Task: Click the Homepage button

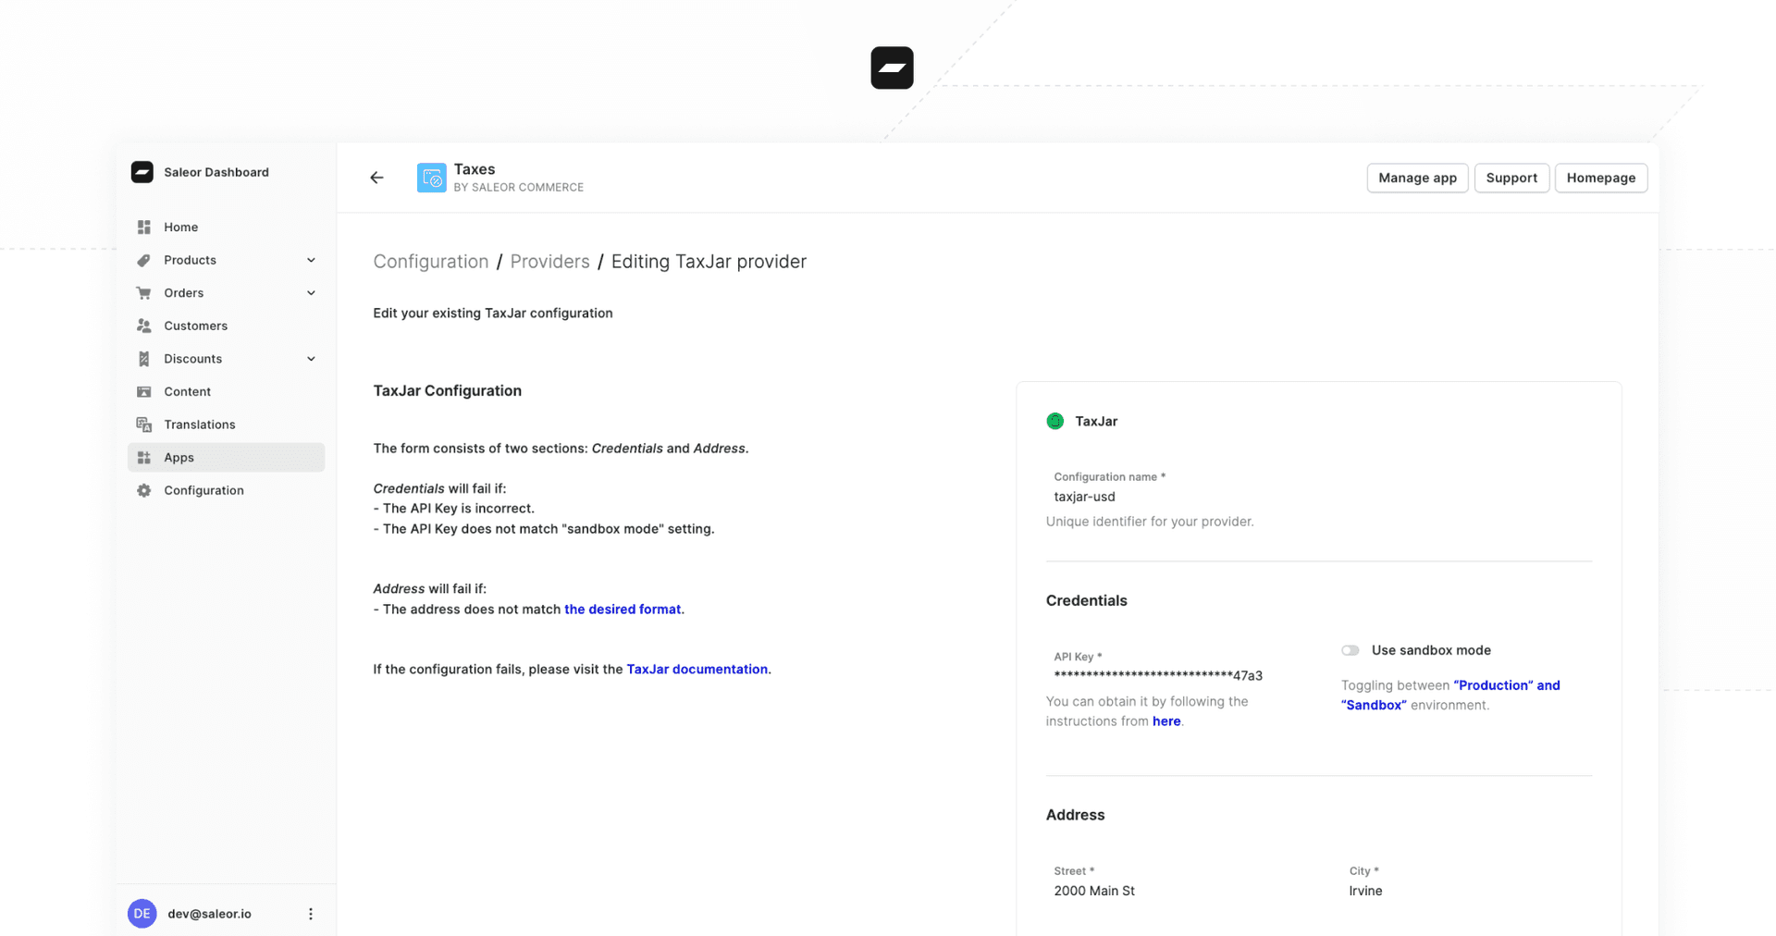Action: coord(1601,178)
